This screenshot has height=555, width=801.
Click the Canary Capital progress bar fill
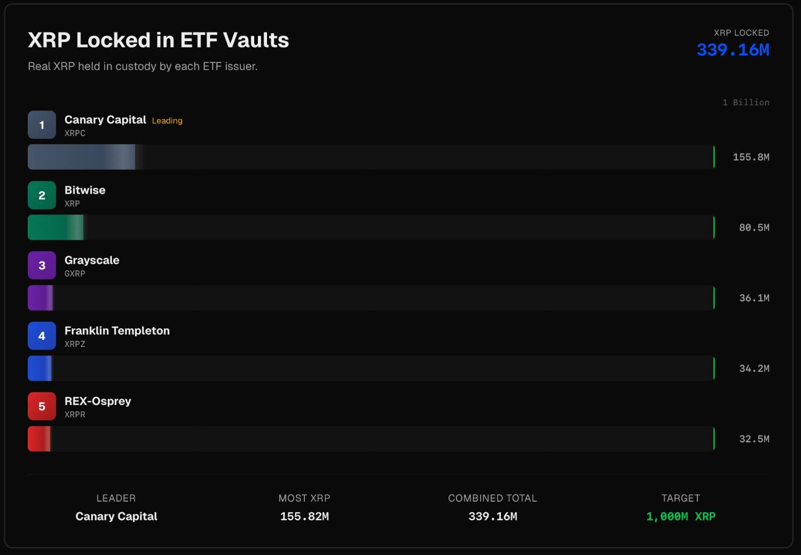click(x=81, y=157)
